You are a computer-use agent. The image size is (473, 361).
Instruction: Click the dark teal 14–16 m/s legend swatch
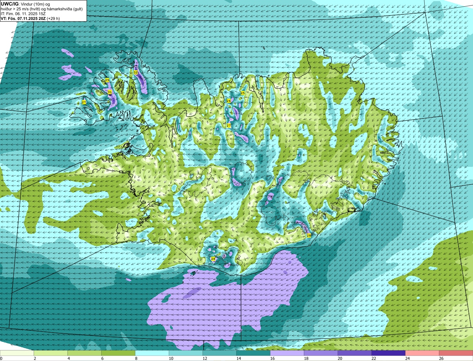(253, 353)
